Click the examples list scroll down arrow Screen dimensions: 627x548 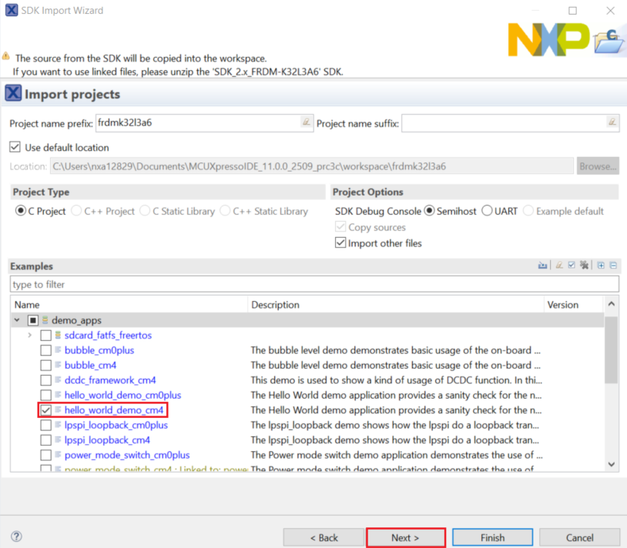coord(612,464)
